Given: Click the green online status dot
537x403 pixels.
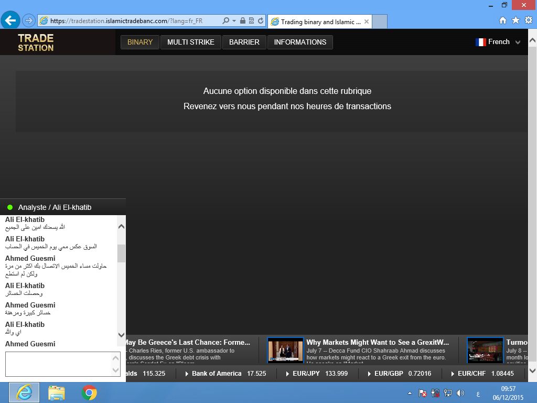Looking at the screenshot, I should 10,207.
